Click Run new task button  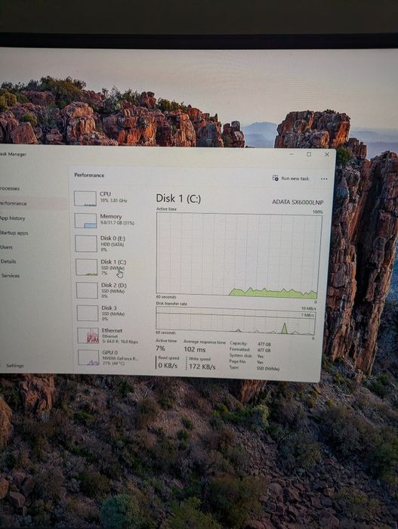coord(291,178)
